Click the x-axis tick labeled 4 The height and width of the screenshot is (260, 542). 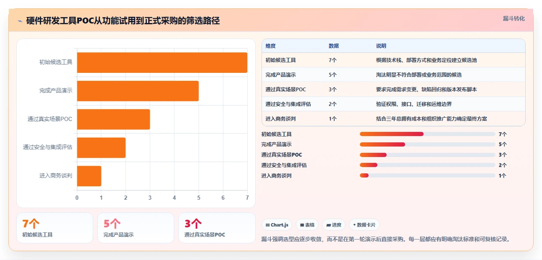174,198
